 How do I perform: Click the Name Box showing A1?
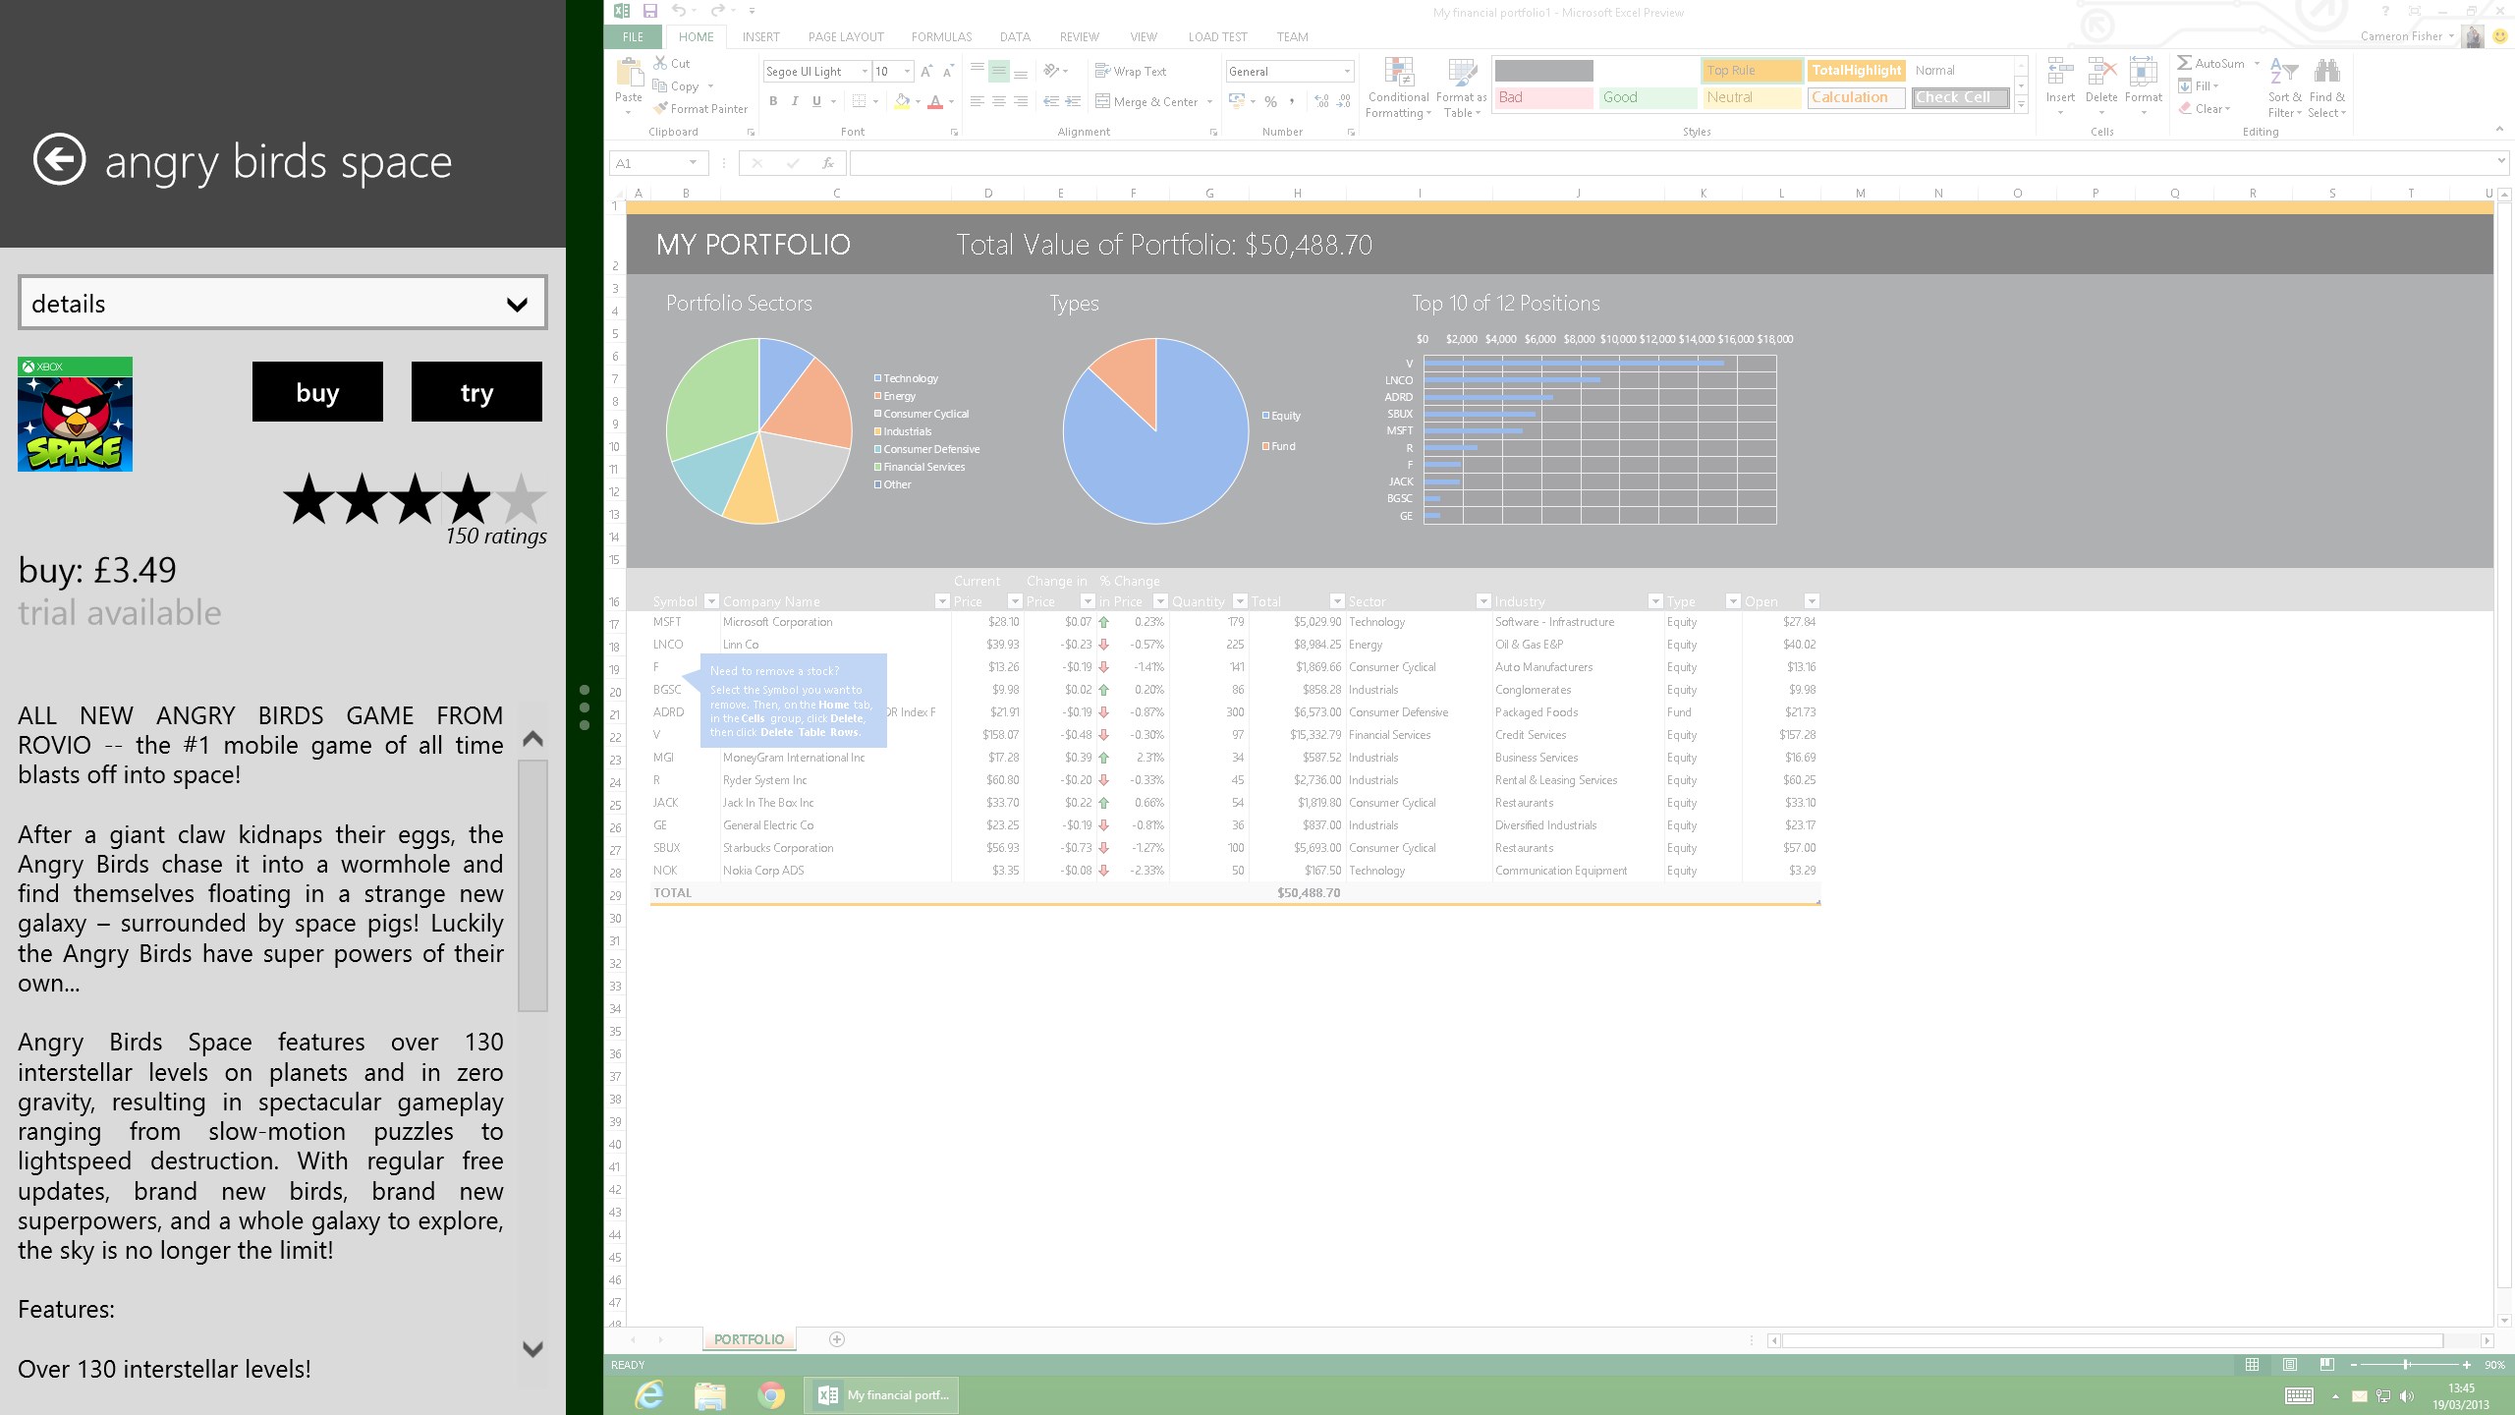point(652,163)
